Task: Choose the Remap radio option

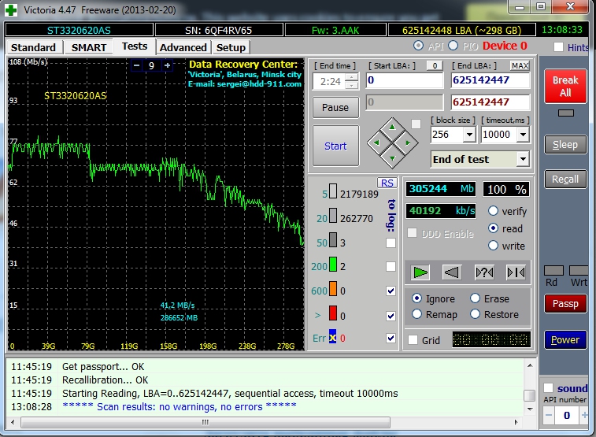Action: (416, 314)
